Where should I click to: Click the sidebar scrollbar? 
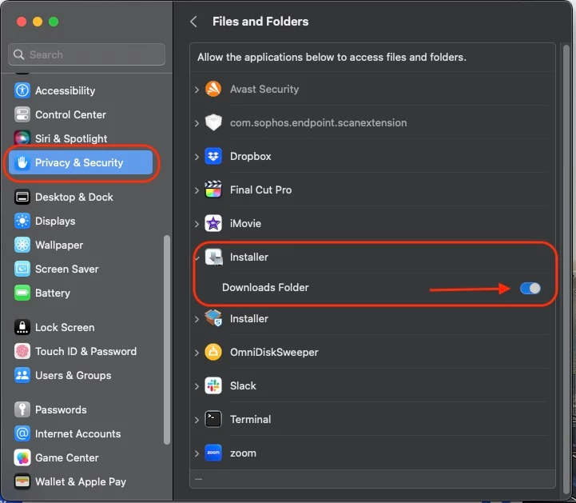[167, 340]
